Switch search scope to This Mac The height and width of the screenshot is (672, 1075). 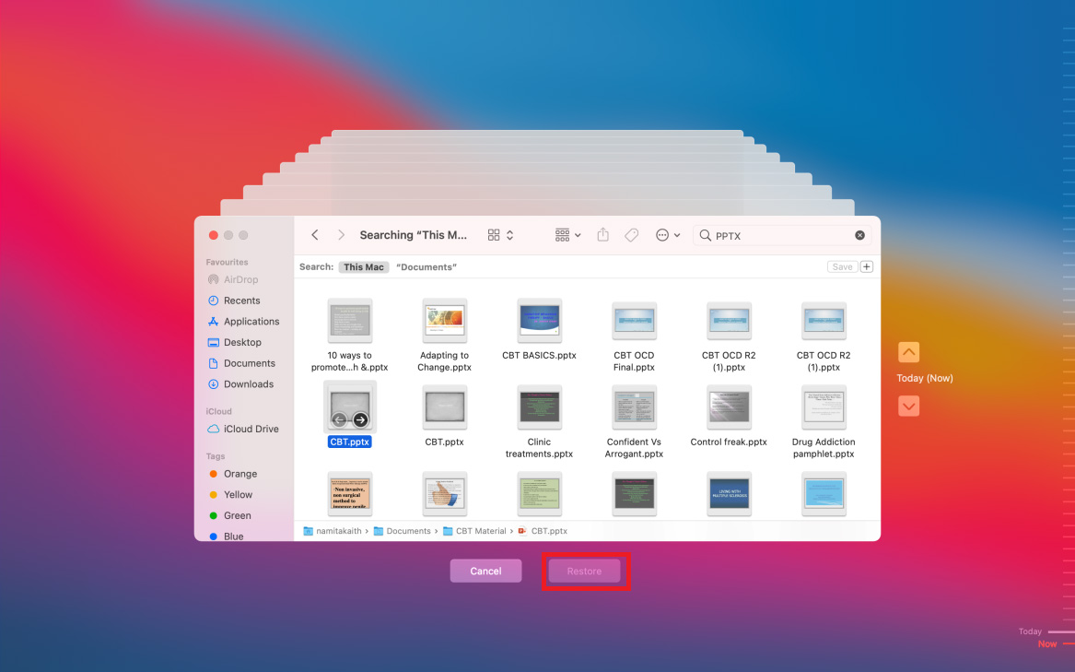pos(363,266)
